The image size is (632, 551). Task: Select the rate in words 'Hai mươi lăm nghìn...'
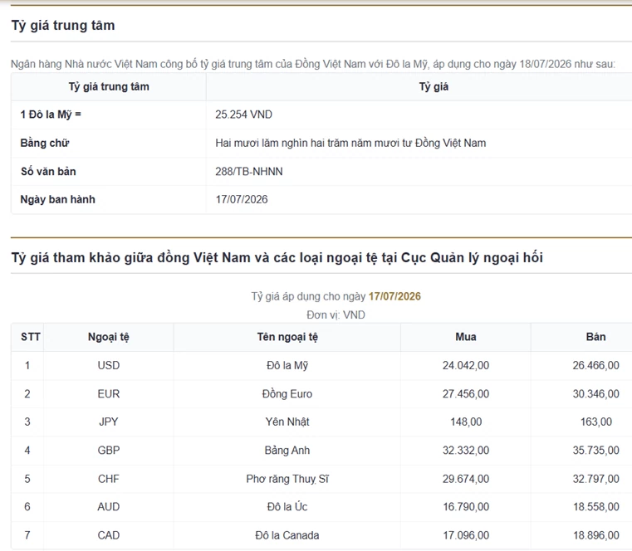click(350, 143)
